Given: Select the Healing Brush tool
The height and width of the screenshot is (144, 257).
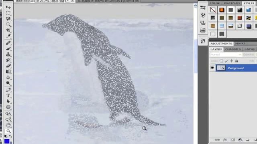Looking at the screenshot, I should point(8,43).
